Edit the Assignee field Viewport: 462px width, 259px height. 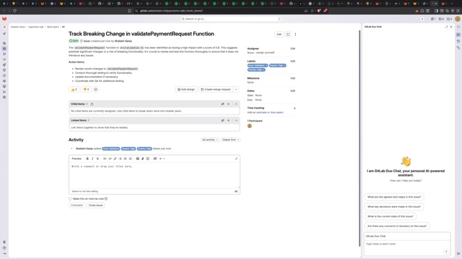(x=292, y=49)
